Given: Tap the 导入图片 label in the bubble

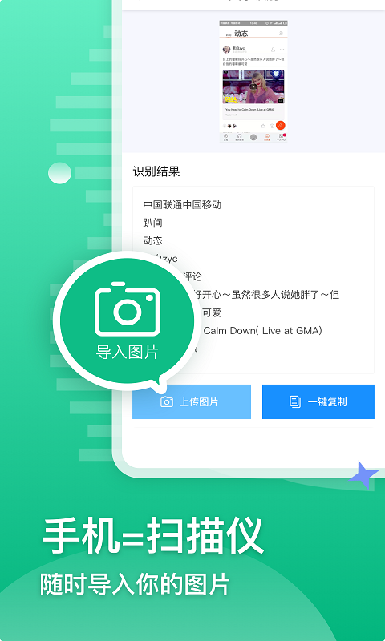Looking at the screenshot, I should [x=128, y=353].
